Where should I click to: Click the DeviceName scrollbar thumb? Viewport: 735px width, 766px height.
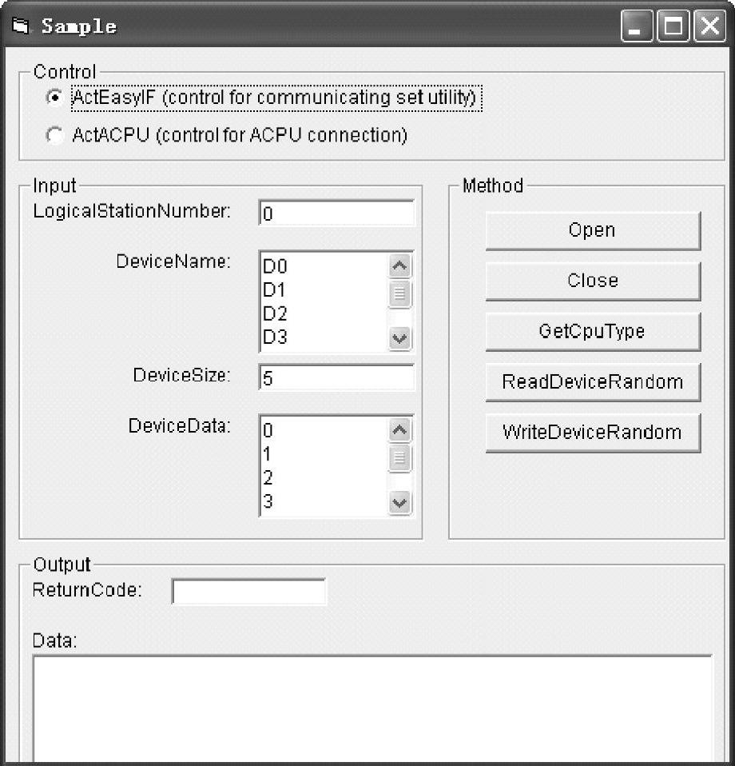pos(399,293)
